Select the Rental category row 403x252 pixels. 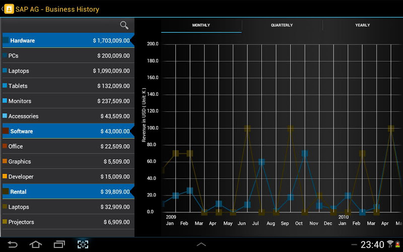tap(69, 192)
